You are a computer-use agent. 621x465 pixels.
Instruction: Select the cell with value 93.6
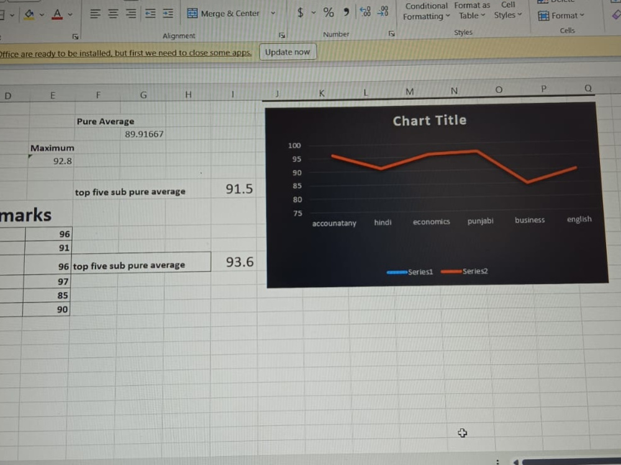[x=235, y=262]
